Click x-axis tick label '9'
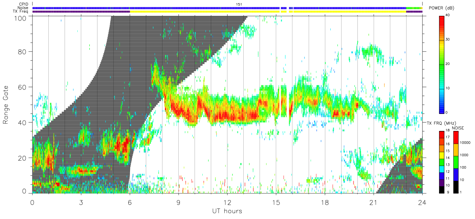 pos(178,202)
